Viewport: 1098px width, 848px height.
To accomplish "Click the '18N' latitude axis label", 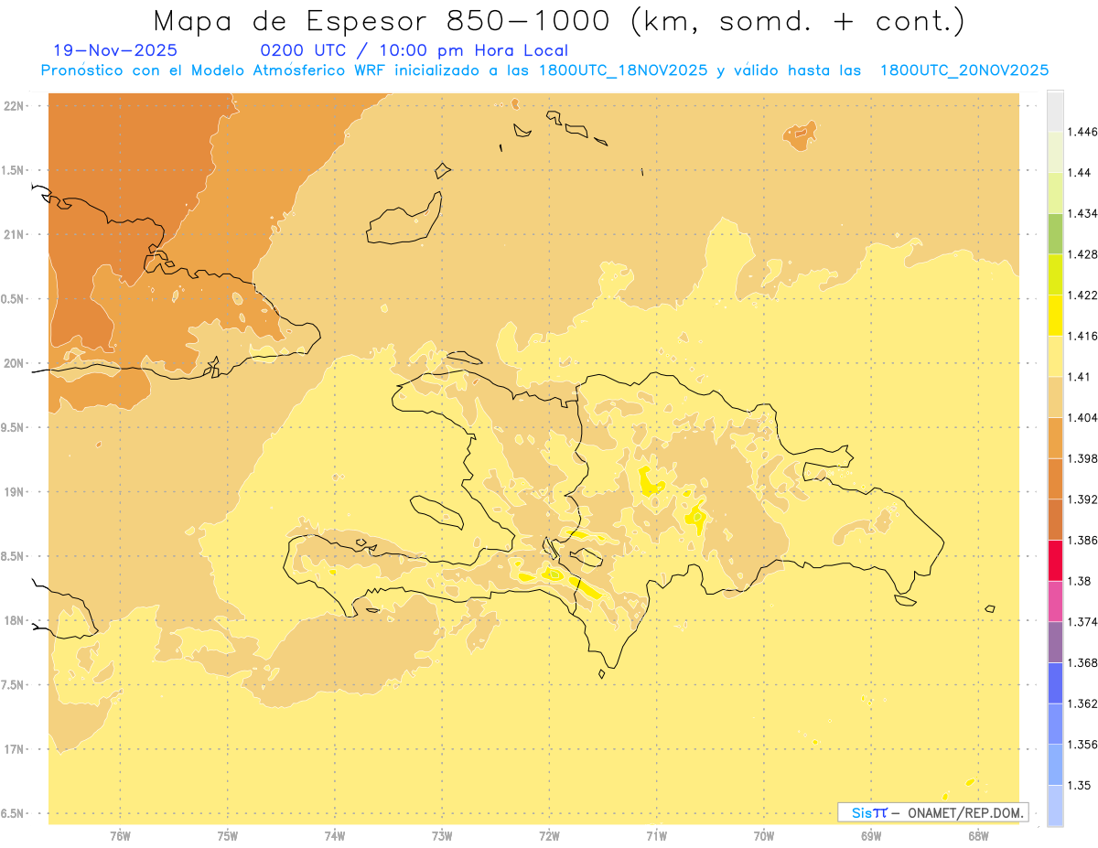I will coord(14,621).
